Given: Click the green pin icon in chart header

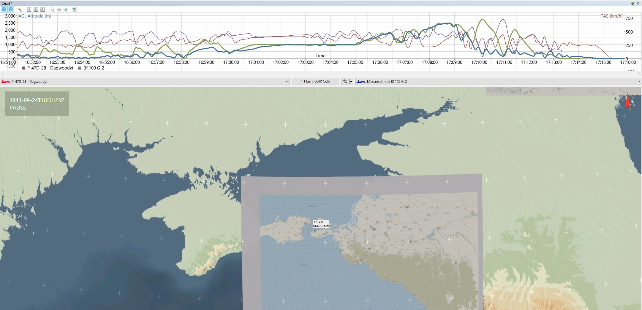Looking at the screenshot, I should 632,4.
